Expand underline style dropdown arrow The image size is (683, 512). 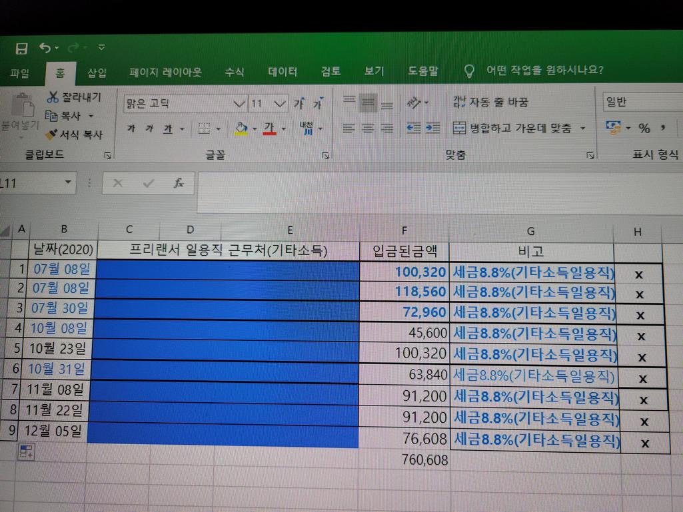(182, 129)
